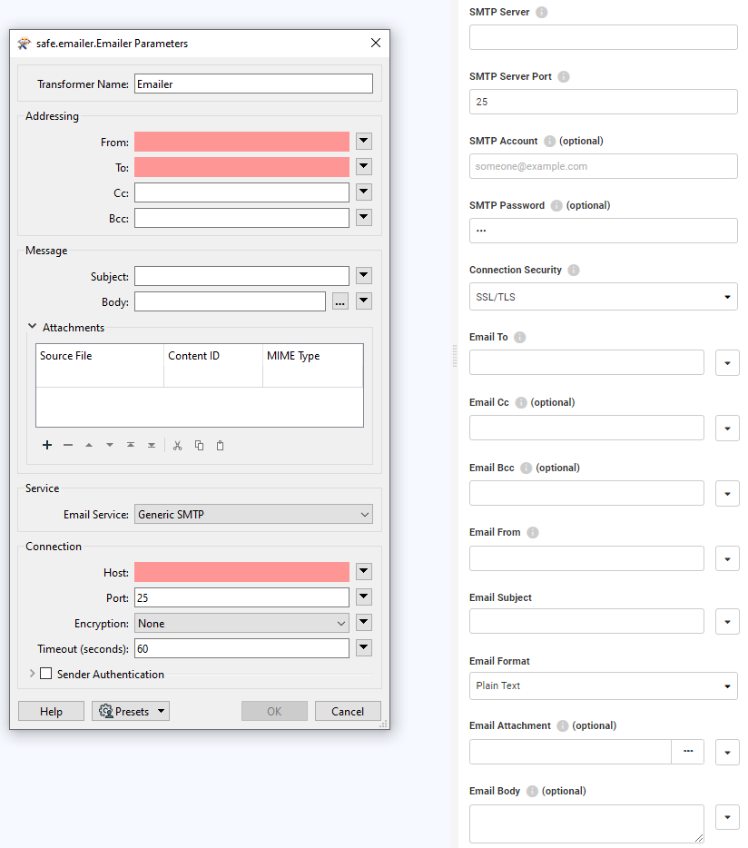The image size is (748, 848).
Task: Open the Email Service dropdown
Action: (368, 514)
